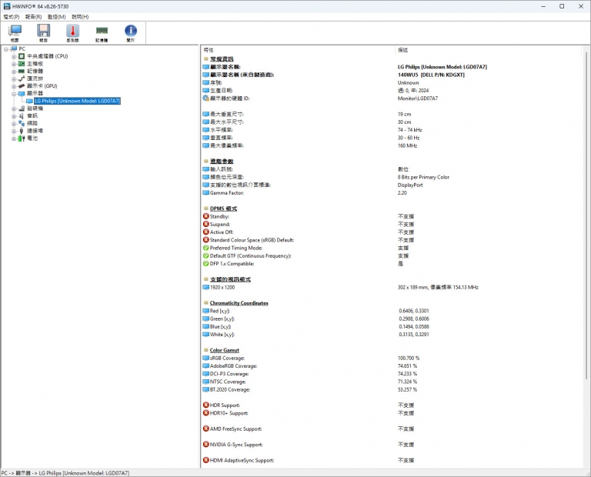Expand the 電池 battery tree node
This screenshot has height=477, width=591.
pyautogui.click(x=14, y=138)
